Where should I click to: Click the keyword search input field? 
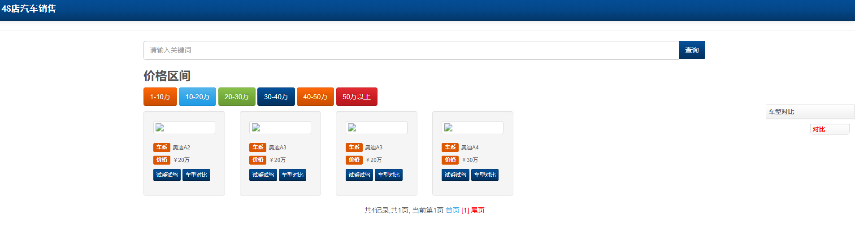[x=411, y=50]
